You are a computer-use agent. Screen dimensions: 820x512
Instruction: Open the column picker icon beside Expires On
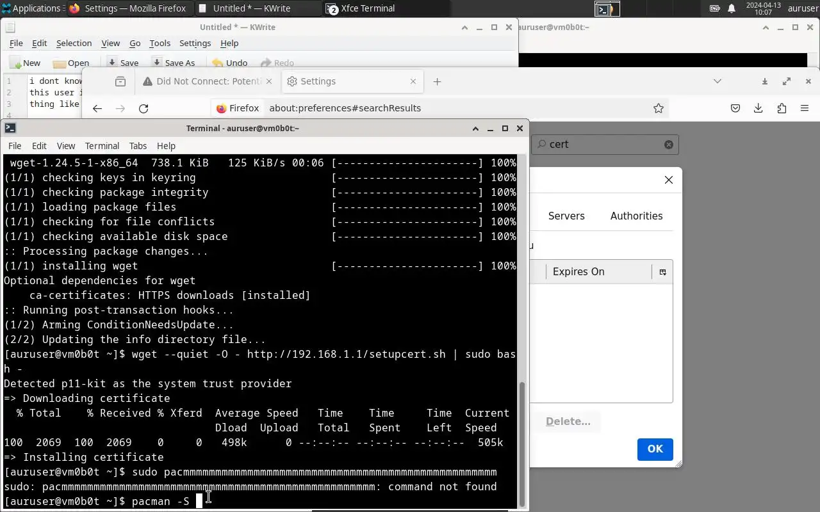tap(662, 272)
